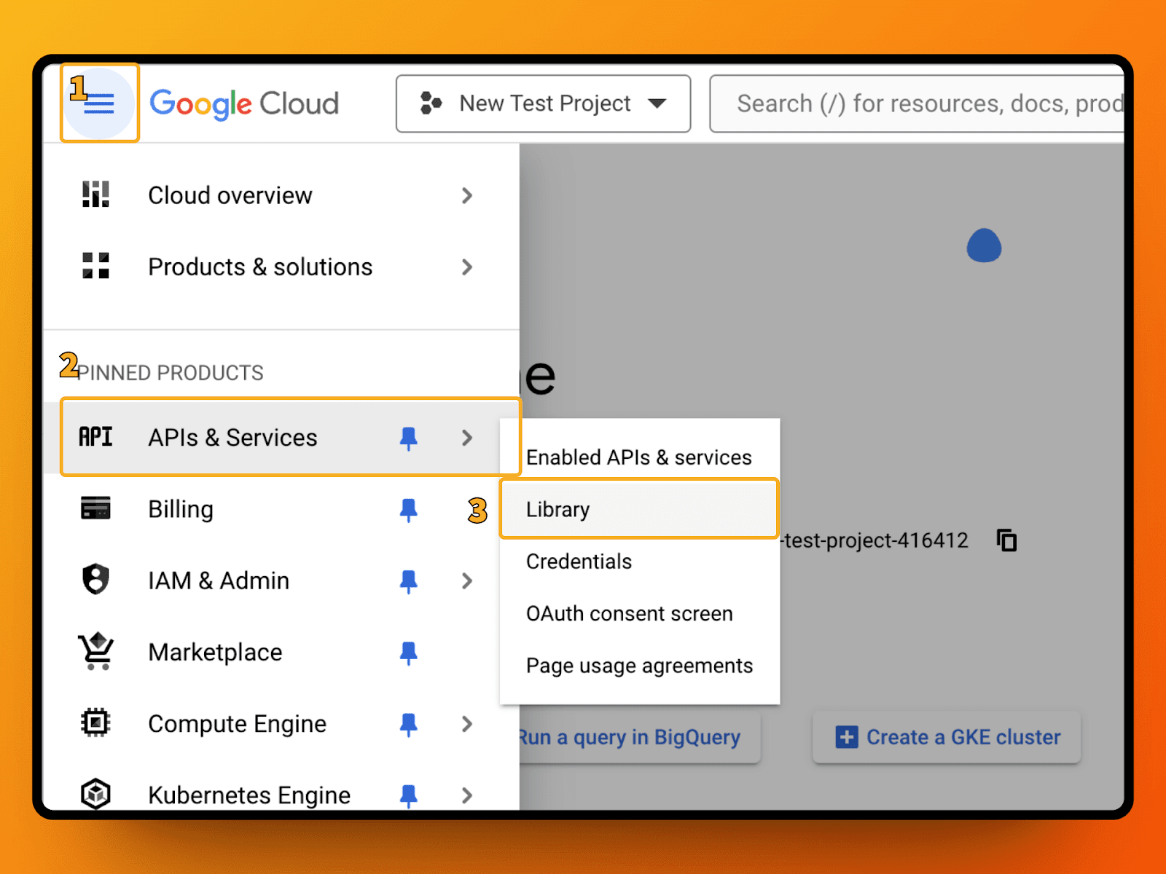Image resolution: width=1166 pixels, height=874 pixels.
Task: Open the hamburger navigation menu
Action: coord(99,103)
